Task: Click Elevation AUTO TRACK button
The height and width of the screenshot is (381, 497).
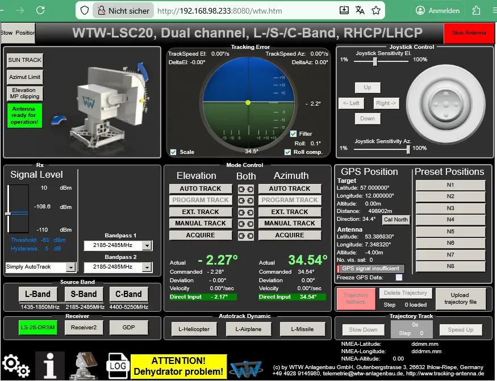Action: 201,189
